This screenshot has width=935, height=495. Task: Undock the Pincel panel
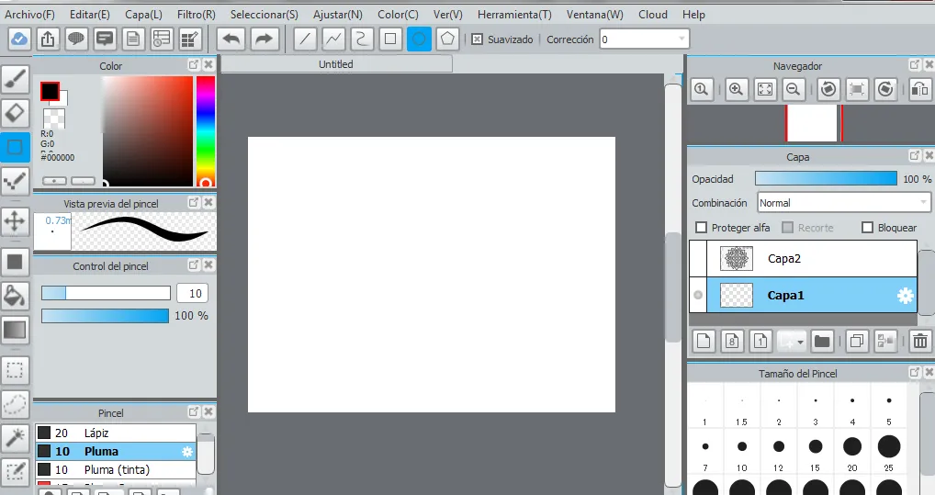(194, 411)
